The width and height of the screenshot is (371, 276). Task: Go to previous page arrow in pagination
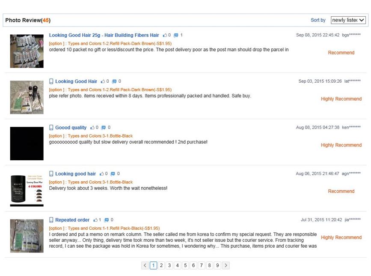(145, 266)
